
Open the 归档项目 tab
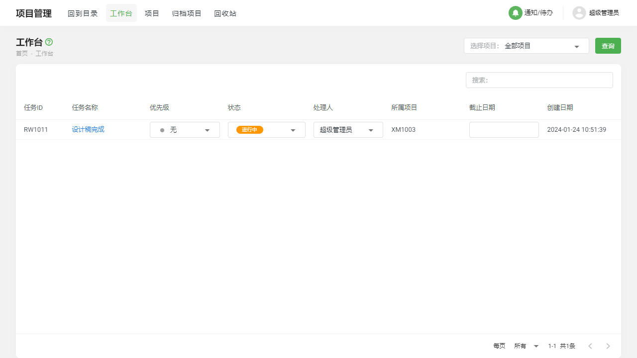[187, 13]
